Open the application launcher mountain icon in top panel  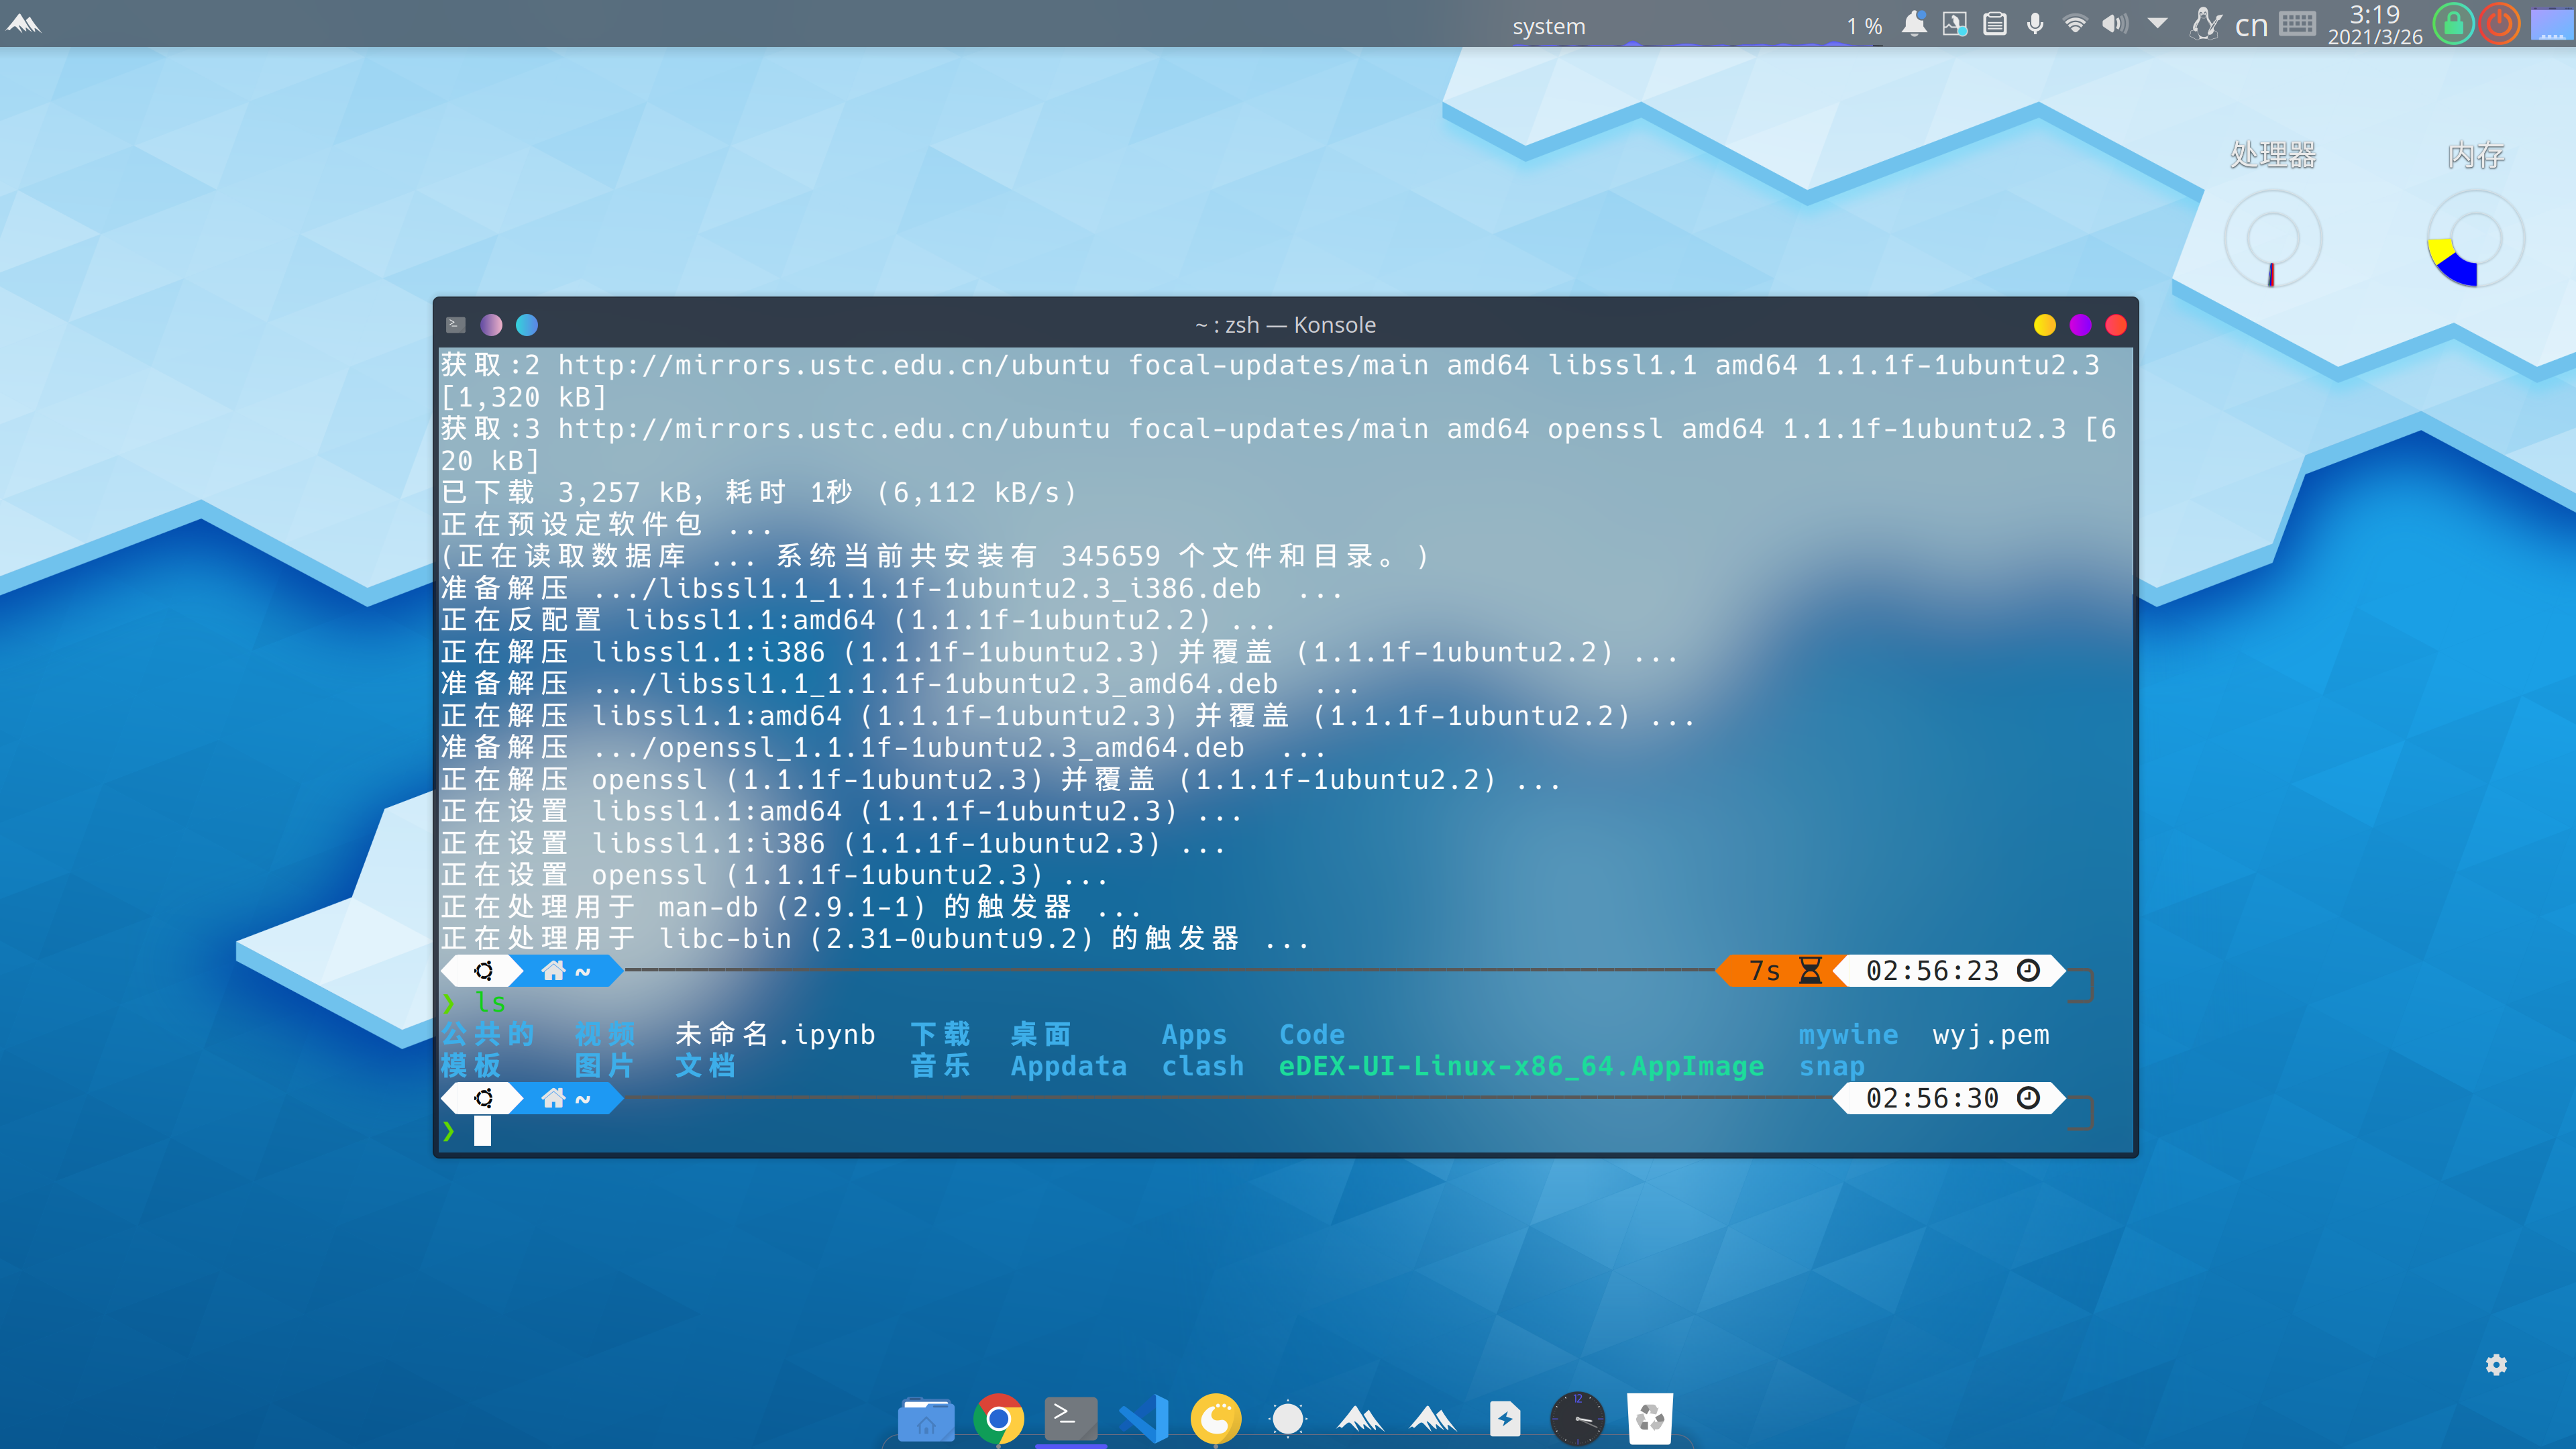coord(23,23)
